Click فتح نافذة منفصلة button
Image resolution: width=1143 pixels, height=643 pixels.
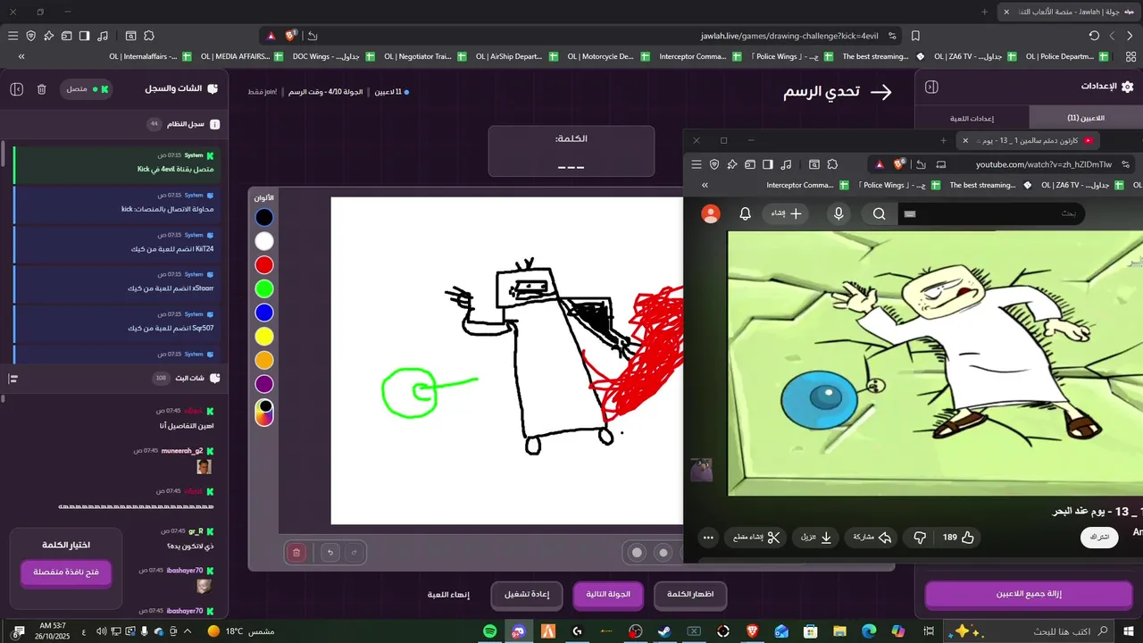(x=66, y=572)
